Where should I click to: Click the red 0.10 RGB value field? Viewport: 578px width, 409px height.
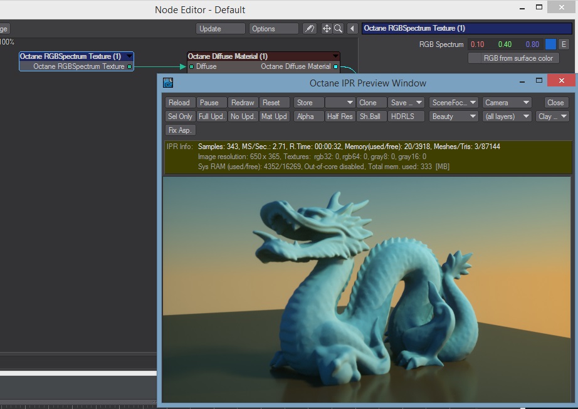[477, 44]
